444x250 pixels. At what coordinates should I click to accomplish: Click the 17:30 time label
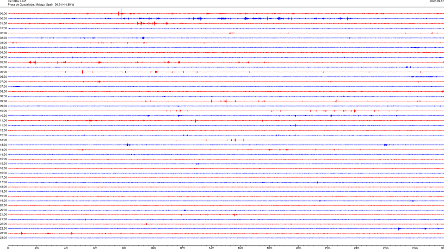pos(4,182)
